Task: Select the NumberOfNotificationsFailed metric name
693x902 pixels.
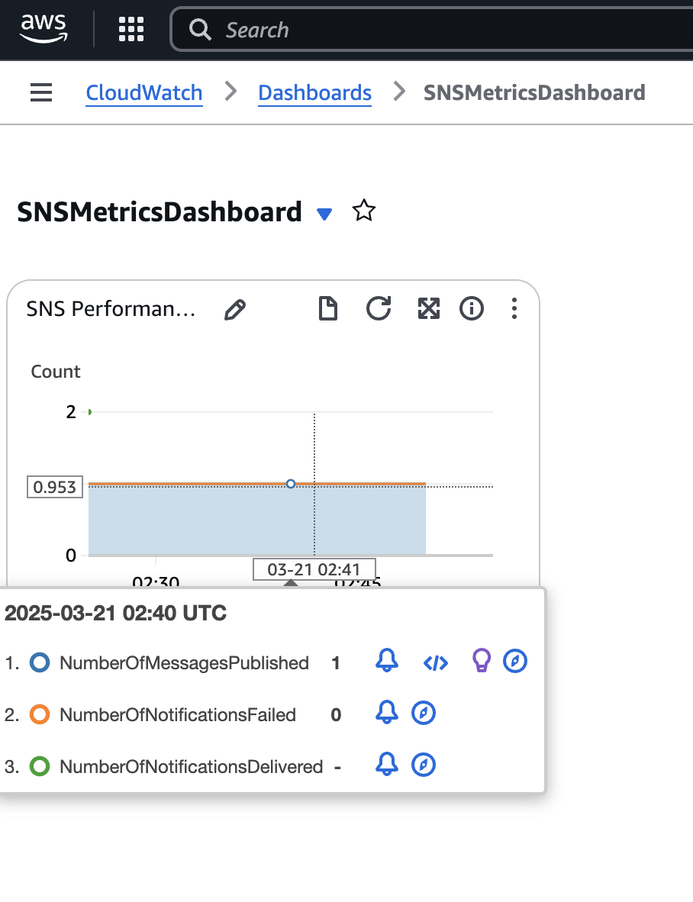Action: pyautogui.click(x=178, y=715)
